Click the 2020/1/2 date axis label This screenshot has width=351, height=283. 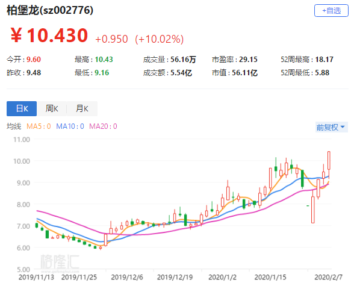click(222, 277)
